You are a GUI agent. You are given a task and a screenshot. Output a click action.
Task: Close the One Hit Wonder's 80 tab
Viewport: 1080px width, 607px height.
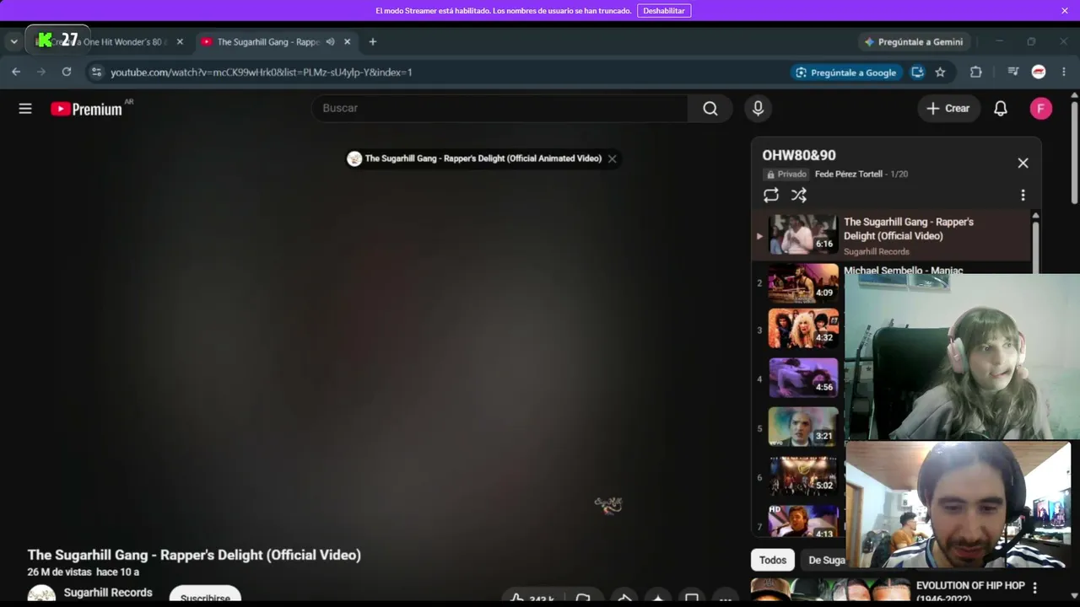pos(180,41)
